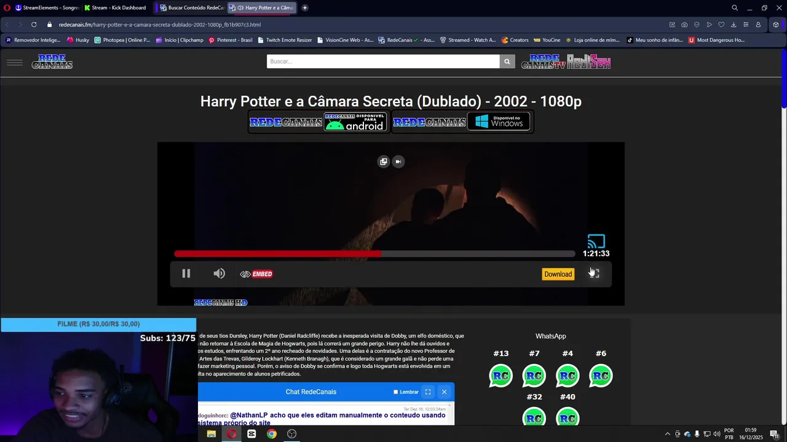Click the address bar URL

[x=160, y=25]
